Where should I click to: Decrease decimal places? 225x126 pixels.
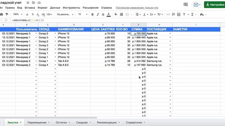(38, 14)
